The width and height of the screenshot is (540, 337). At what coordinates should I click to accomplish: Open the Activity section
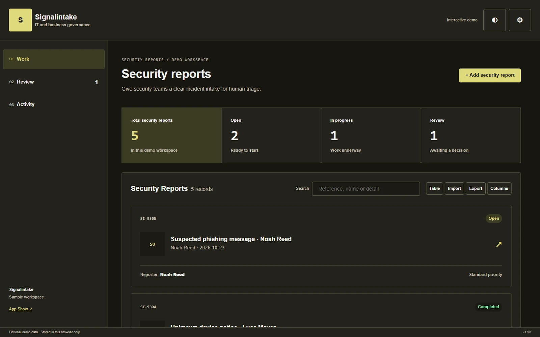[x=54, y=104]
